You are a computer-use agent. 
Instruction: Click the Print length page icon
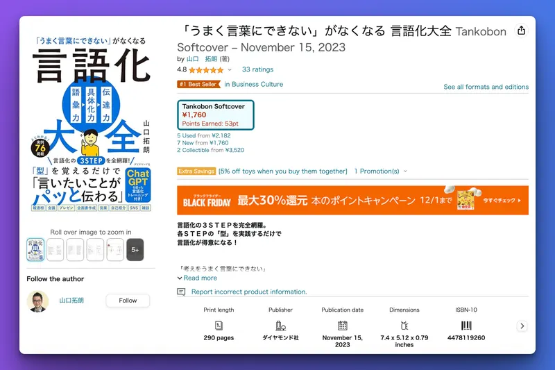(x=219, y=326)
